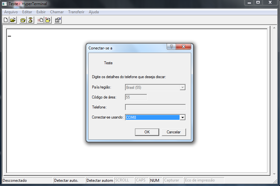Click the Código de área field
280x186 pixels.
pyautogui.click(x=136, y=97)
